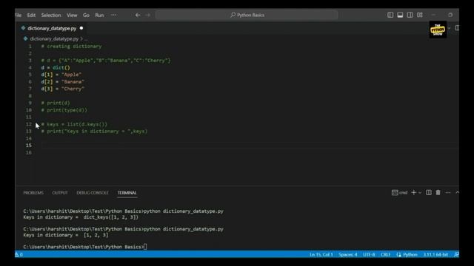Select the dictionary_datatype.py editor tab

[x=52, y=28]
